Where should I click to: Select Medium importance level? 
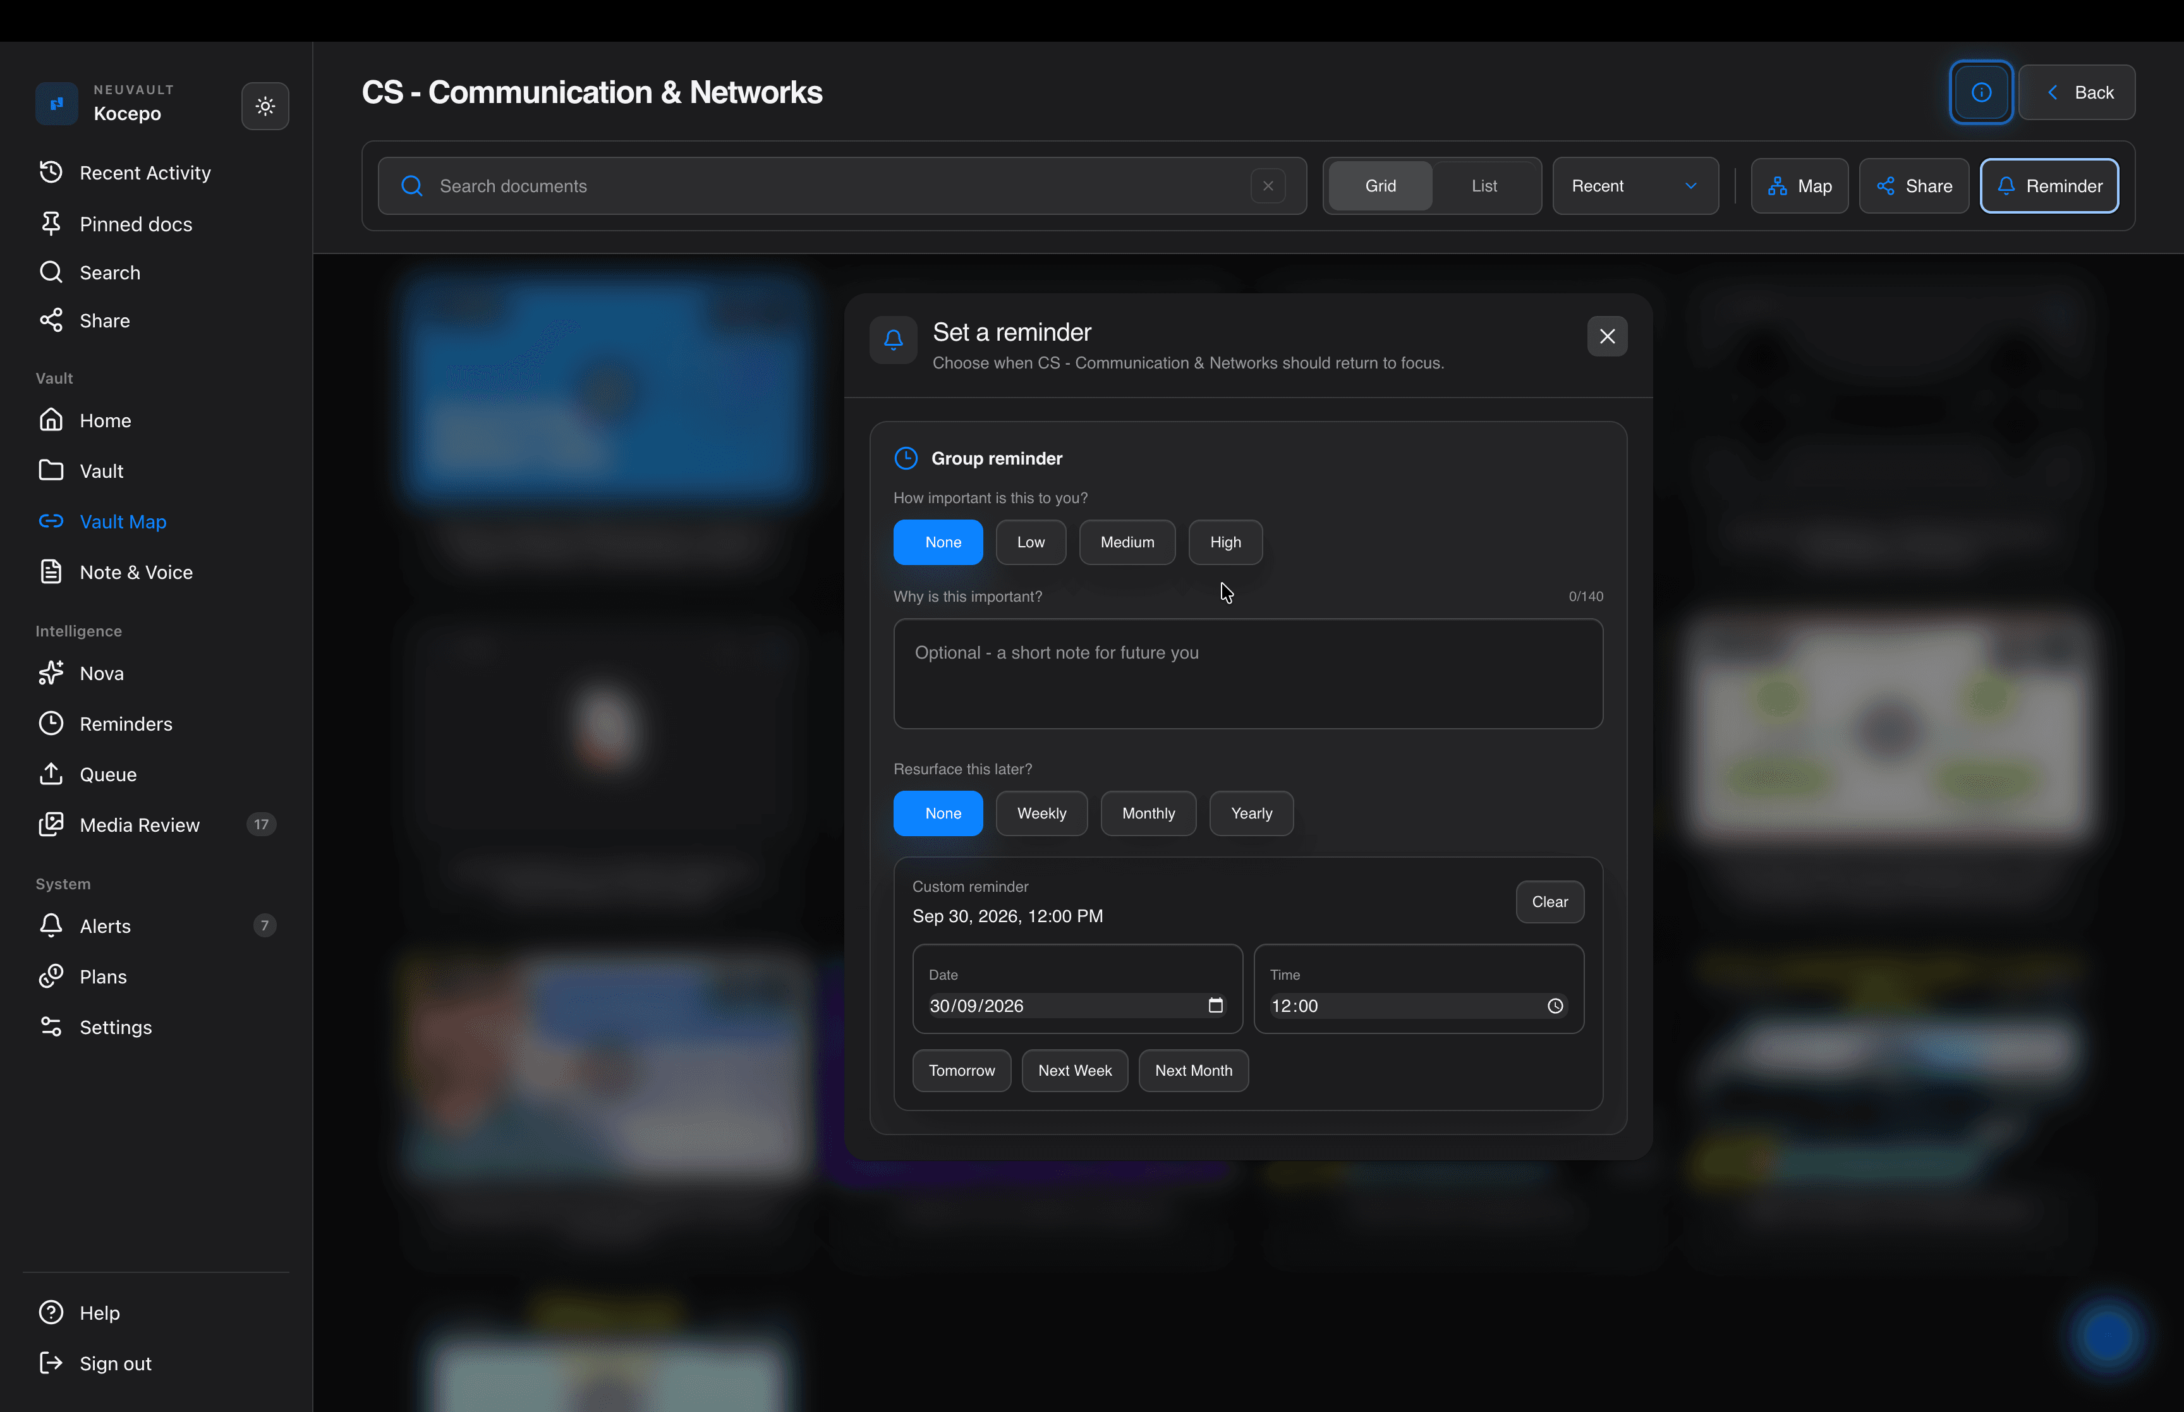tap(1126, 542)
